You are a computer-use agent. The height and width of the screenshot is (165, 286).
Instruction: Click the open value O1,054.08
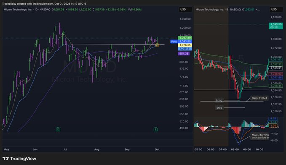point(58,10)
